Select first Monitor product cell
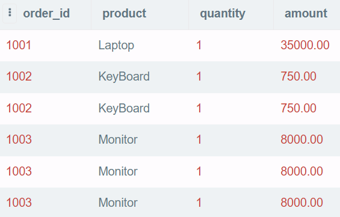Screen dimensions: 340x217 (118, 139)
